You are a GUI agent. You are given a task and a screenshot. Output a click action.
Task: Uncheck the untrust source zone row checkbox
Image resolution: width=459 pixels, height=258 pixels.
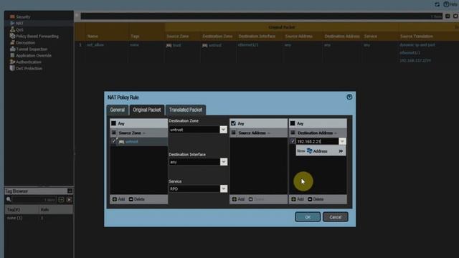pyautogui.click(x=114, y=141)
